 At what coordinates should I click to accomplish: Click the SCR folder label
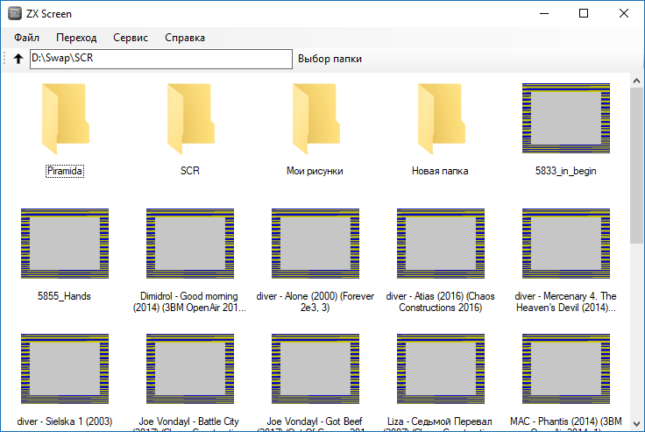coord(190,171)
